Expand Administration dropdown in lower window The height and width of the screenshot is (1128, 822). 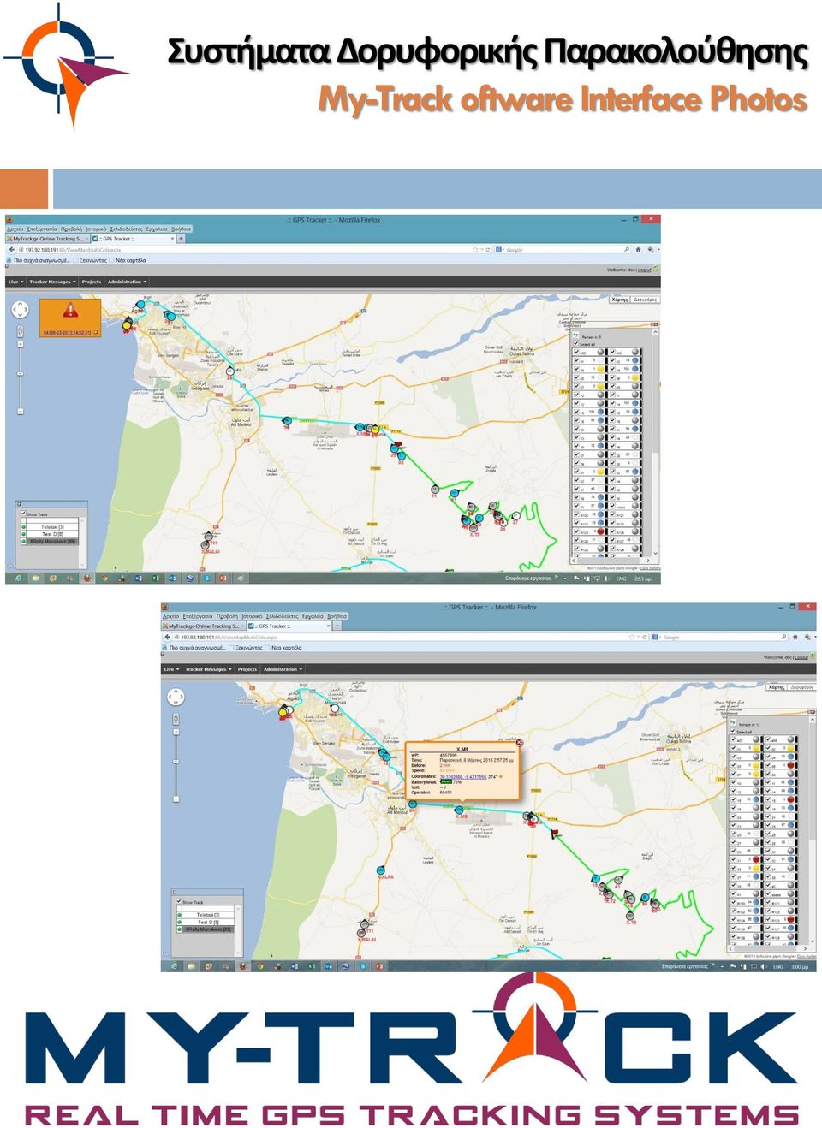point(283,669)
